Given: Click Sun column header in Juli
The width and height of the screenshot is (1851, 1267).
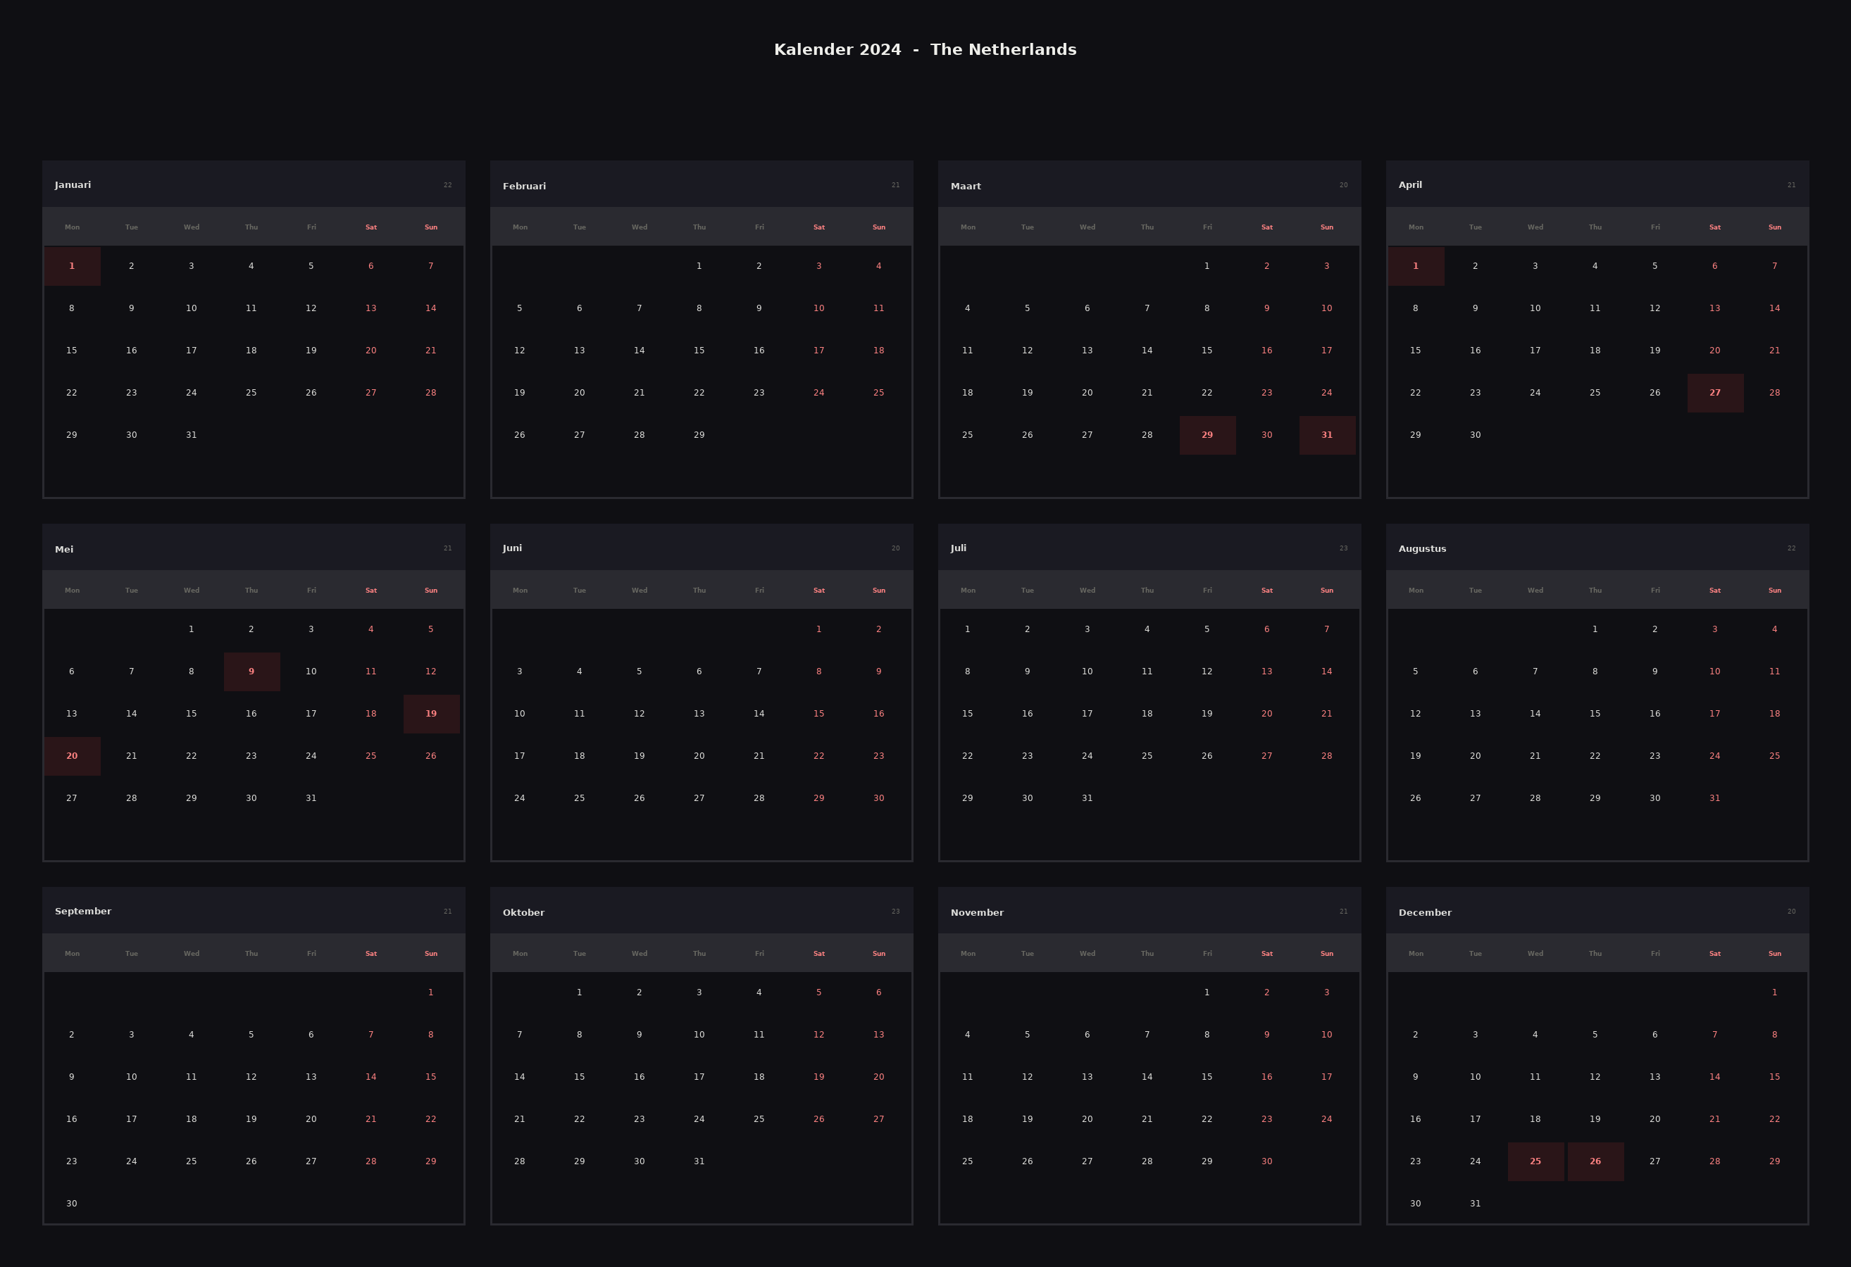Looking at the screenshot, I should [1327, 591].
